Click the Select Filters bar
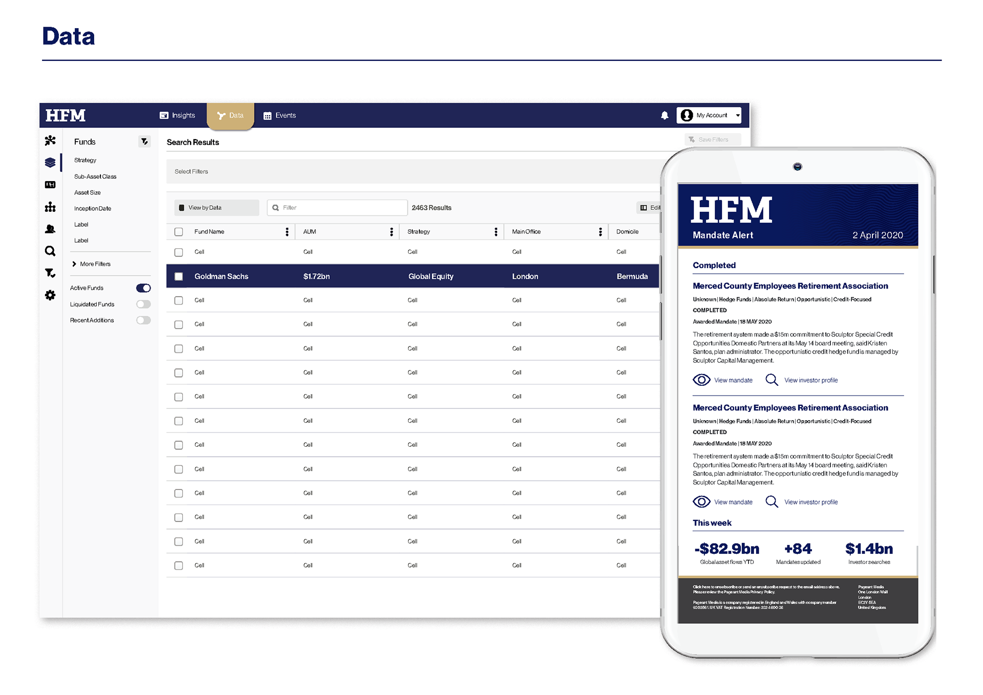The height and width of the screenshot is (695, 983). pos(413,171)
